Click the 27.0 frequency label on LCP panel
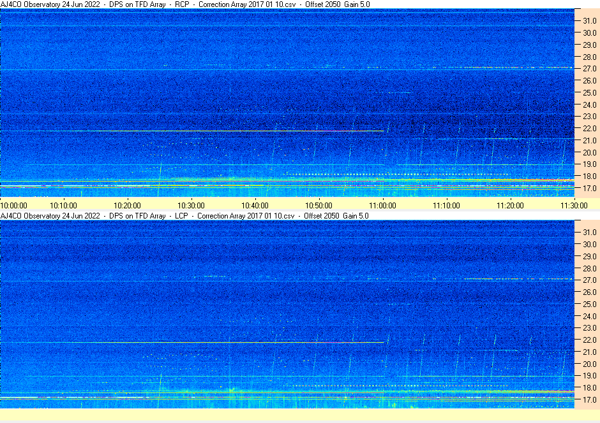Screen dimensions: 600x423 click(589, 280)
